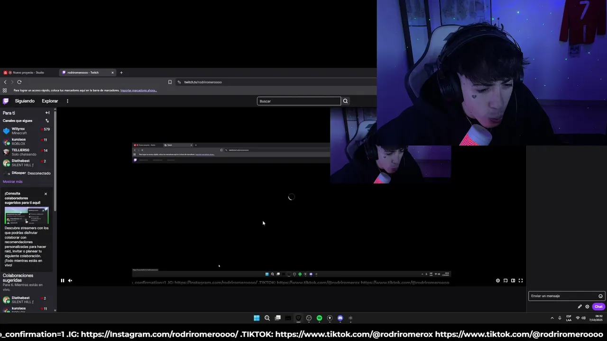Viewport: 607px width, 341px height.
Task: Switch to OBS Studio in the taskbar
Action: point(309,318)
